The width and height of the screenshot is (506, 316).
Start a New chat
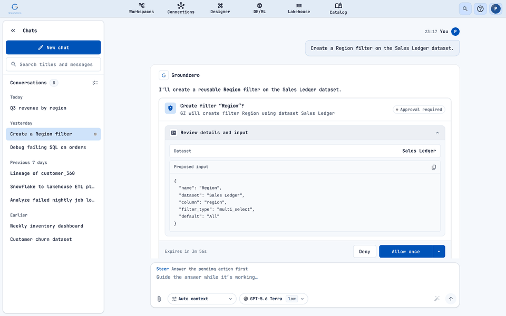53,47
